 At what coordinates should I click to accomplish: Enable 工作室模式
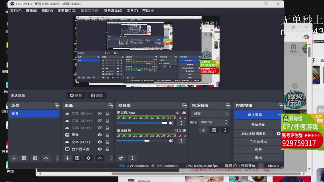tap(258, 142)
